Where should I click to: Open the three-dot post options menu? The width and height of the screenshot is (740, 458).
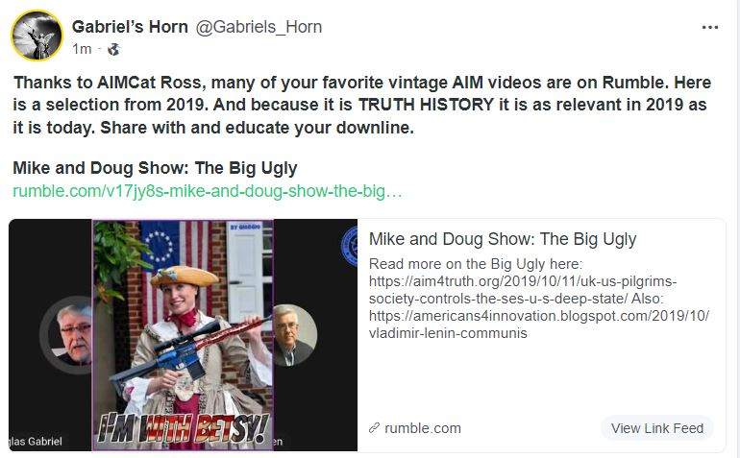pyautogui.click(x=710, y=27)
